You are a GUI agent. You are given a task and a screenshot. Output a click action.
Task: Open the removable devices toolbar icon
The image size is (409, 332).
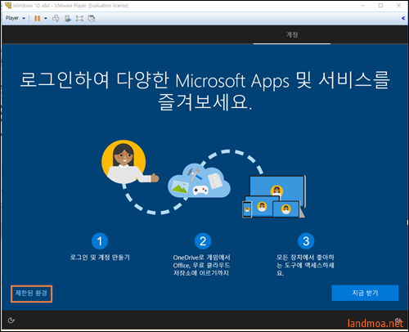click(x=68, y=18)
